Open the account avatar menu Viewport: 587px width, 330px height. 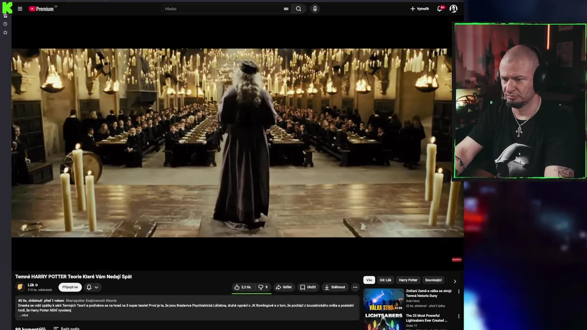tap(454, 9)
